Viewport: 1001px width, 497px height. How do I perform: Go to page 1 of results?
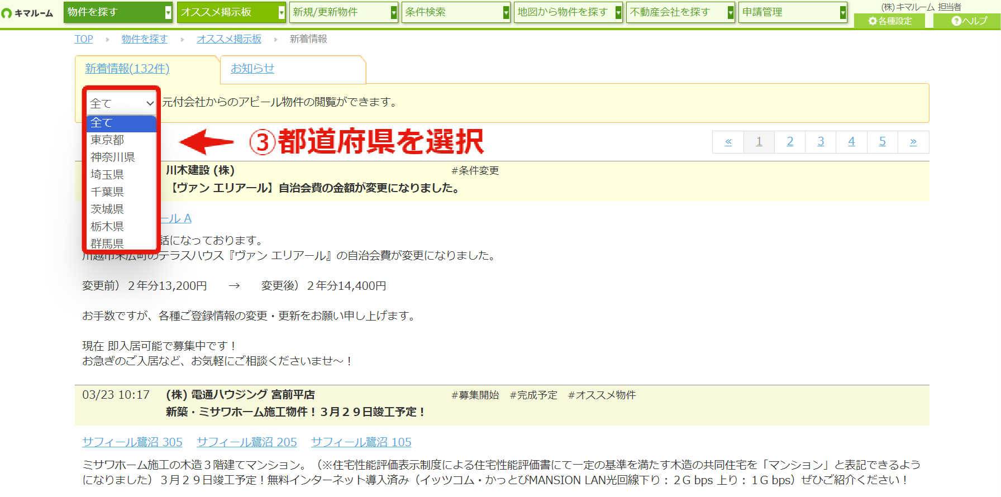coord(759,142)
